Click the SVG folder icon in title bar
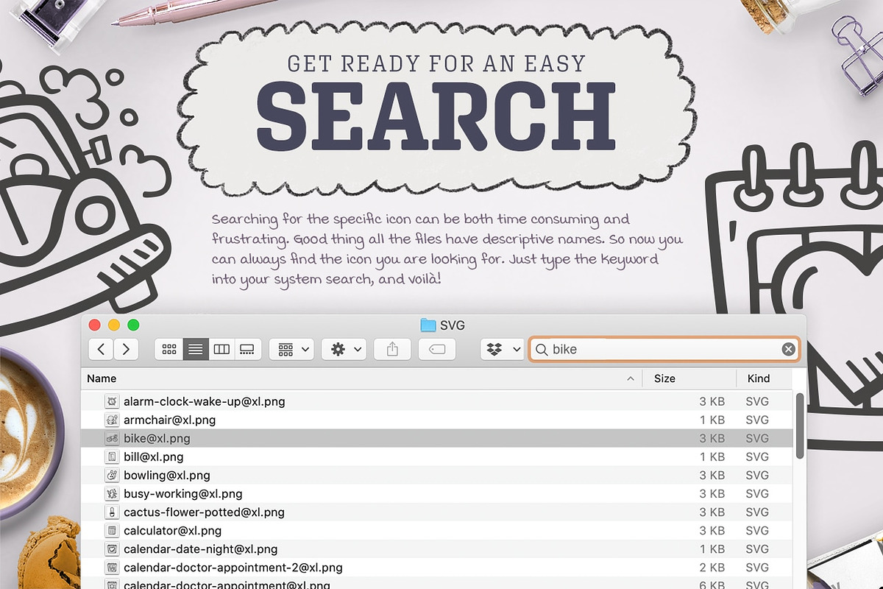Screen dimensions: 883x589 tap(428, 325)
